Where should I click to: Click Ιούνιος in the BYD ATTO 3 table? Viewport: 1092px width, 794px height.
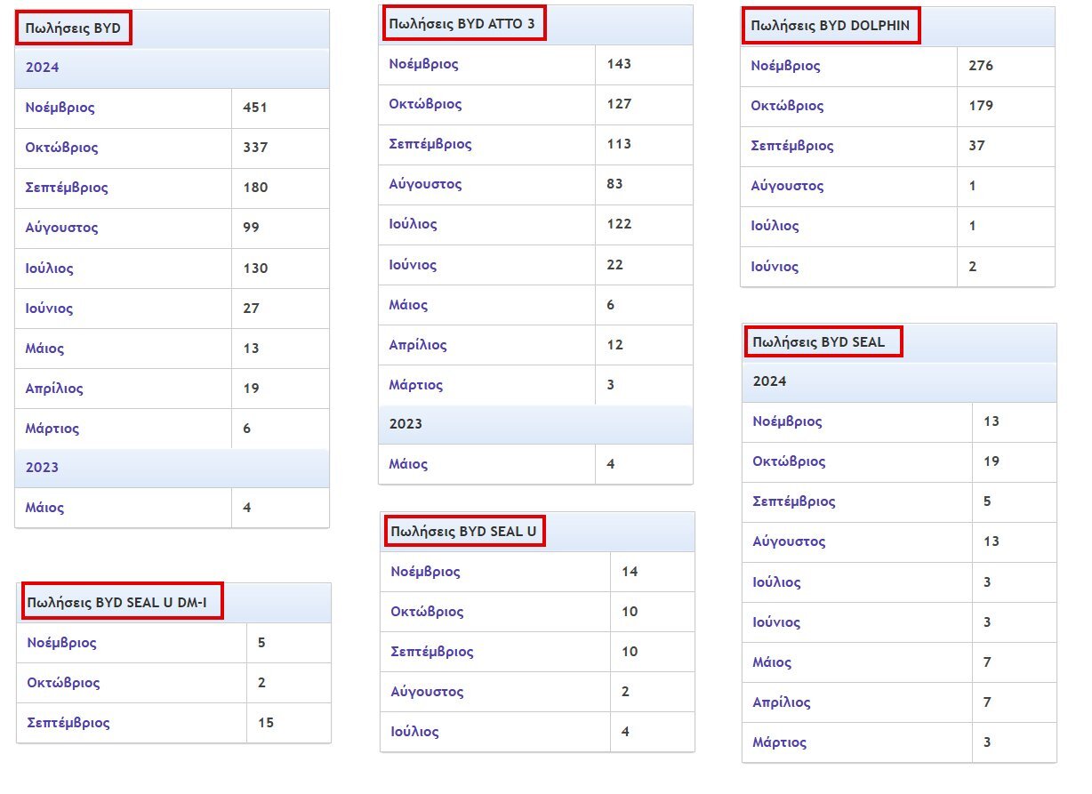point(414,265)
